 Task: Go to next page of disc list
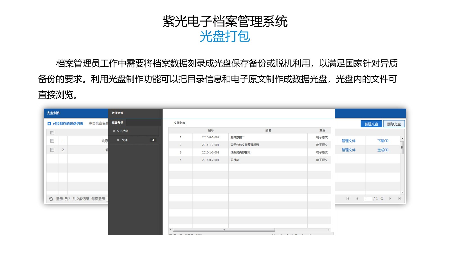[x=390, y=198]
